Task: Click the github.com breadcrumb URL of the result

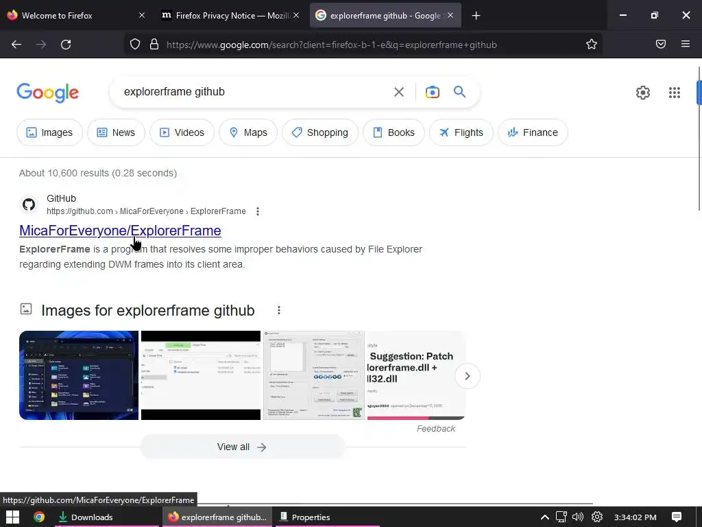Action: point(146,211)
